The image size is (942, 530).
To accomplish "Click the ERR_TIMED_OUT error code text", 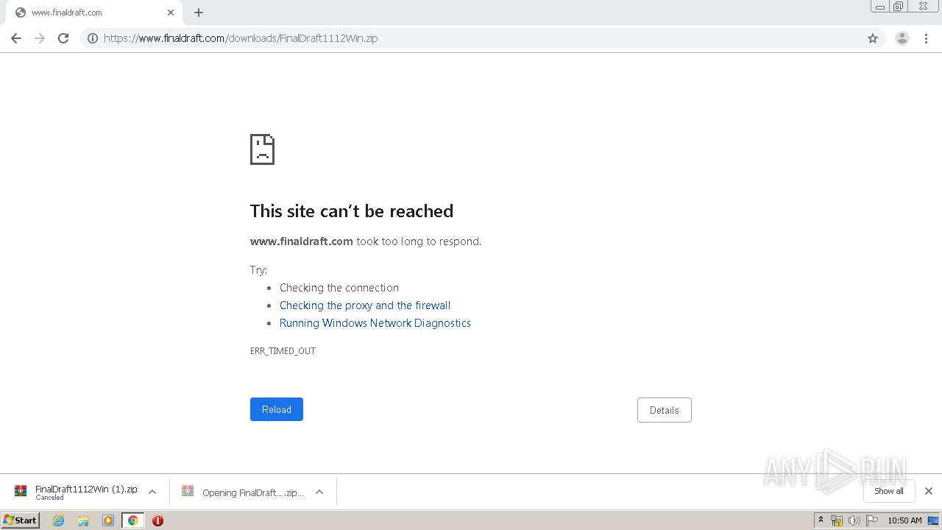I will (283, 351).
